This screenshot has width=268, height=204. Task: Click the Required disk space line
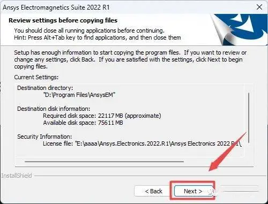coord(102,116)
